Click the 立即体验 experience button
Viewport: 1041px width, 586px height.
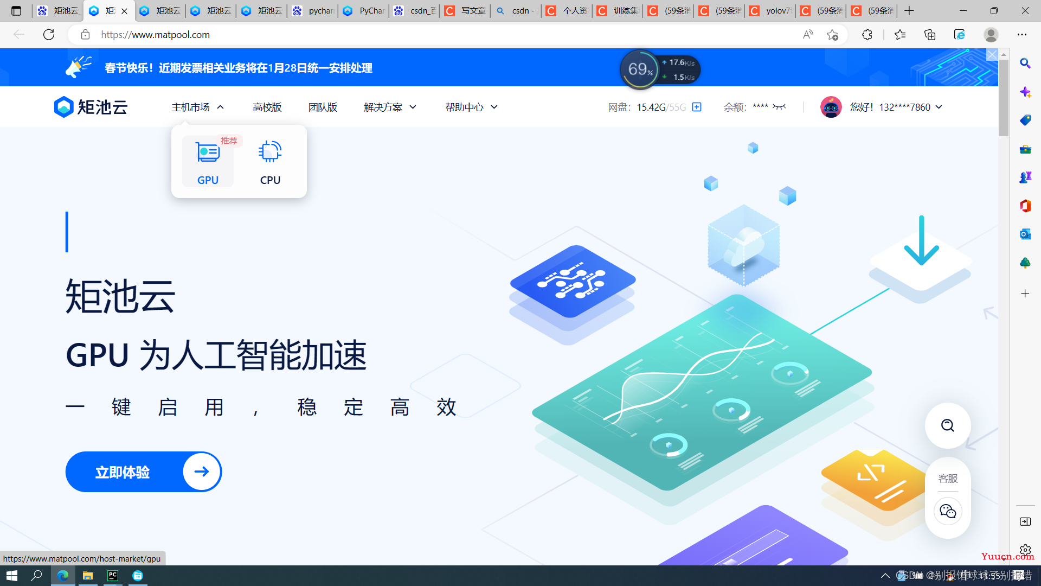(144, 472)
